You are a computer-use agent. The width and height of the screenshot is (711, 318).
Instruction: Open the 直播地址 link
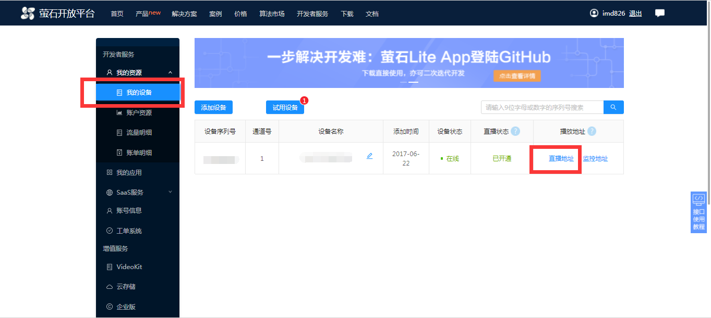pyautogui.click(x=561, y=159)
